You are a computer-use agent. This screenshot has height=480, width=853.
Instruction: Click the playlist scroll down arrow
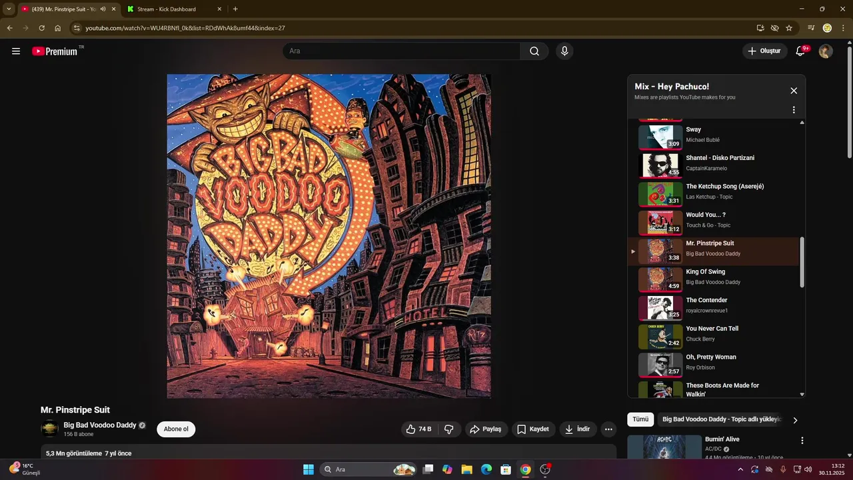pyautogui.click(x=802, y=394)
